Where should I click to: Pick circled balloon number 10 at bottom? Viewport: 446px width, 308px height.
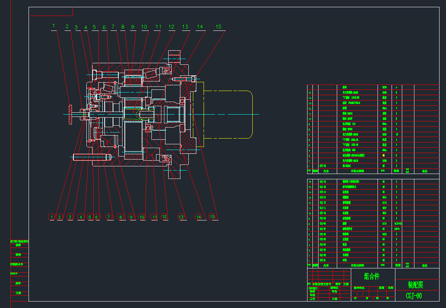coord(142,217)
